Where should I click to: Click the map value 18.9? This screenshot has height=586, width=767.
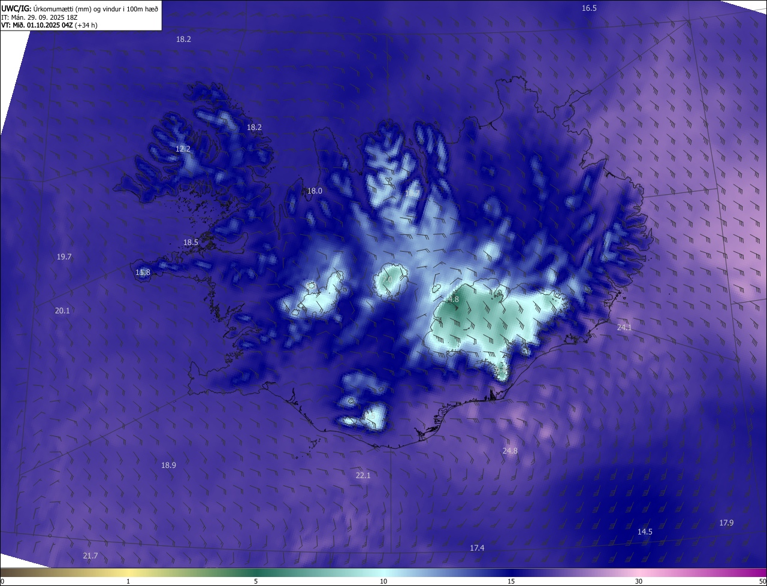(169, 465)
